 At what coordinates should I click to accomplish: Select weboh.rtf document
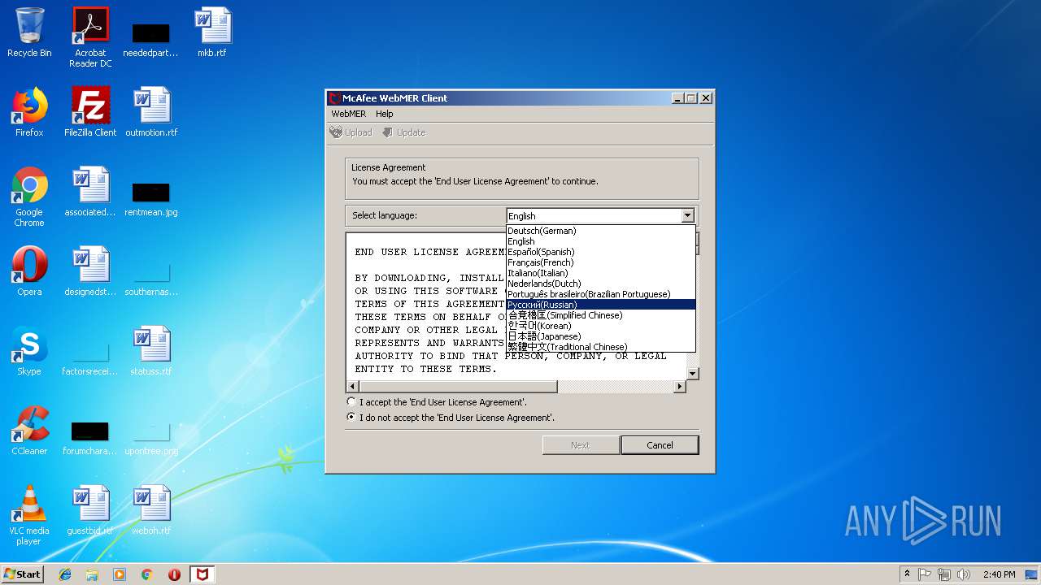pos(151,510)
